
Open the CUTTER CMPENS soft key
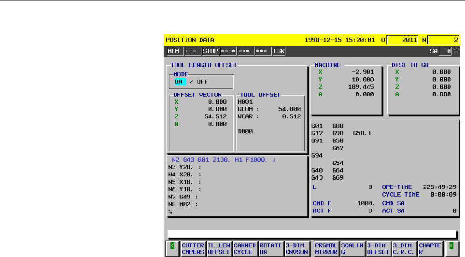tap(193, 249)
